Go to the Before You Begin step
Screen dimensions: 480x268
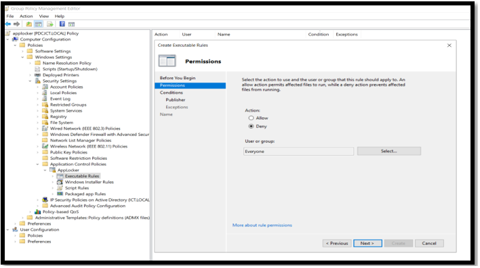tap(178, 78)
